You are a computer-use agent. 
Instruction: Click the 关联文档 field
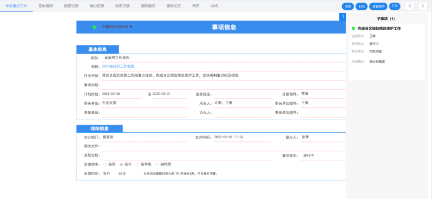tap(187, 156)
